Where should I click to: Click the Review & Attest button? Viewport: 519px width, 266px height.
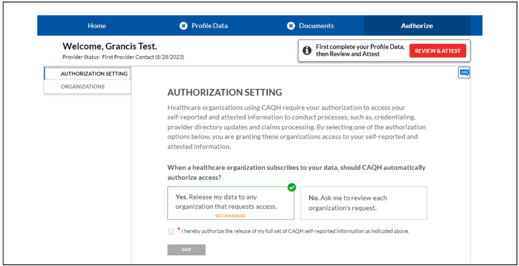438,51
